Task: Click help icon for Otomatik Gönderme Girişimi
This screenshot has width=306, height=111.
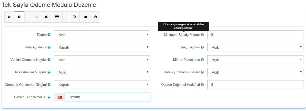Action: [49, 85]
